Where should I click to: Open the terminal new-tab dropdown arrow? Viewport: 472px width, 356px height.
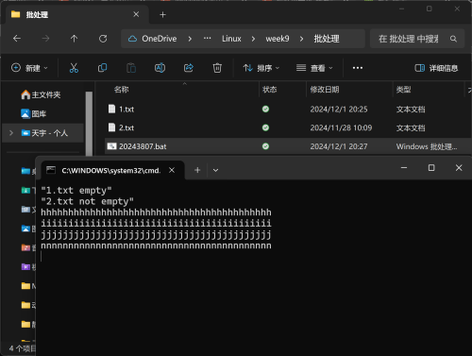pyautogui.click(x=215, y=170)
